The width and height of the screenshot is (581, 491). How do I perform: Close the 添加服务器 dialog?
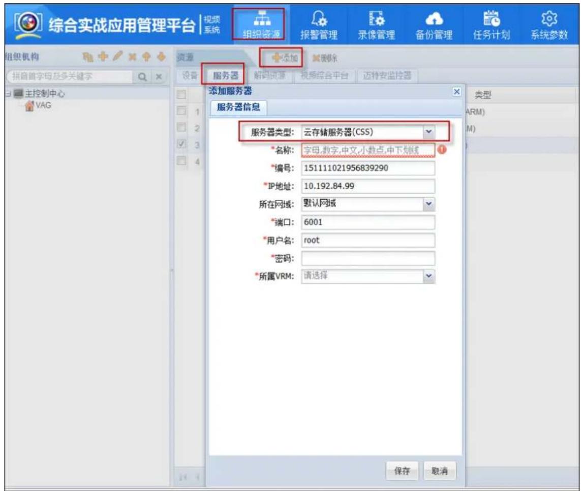pos(457,91)
